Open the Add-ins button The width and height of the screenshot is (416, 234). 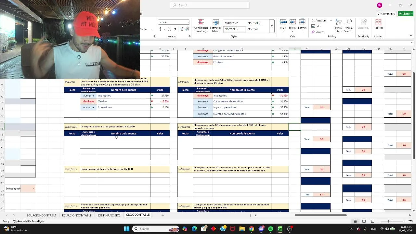[378, 24]
